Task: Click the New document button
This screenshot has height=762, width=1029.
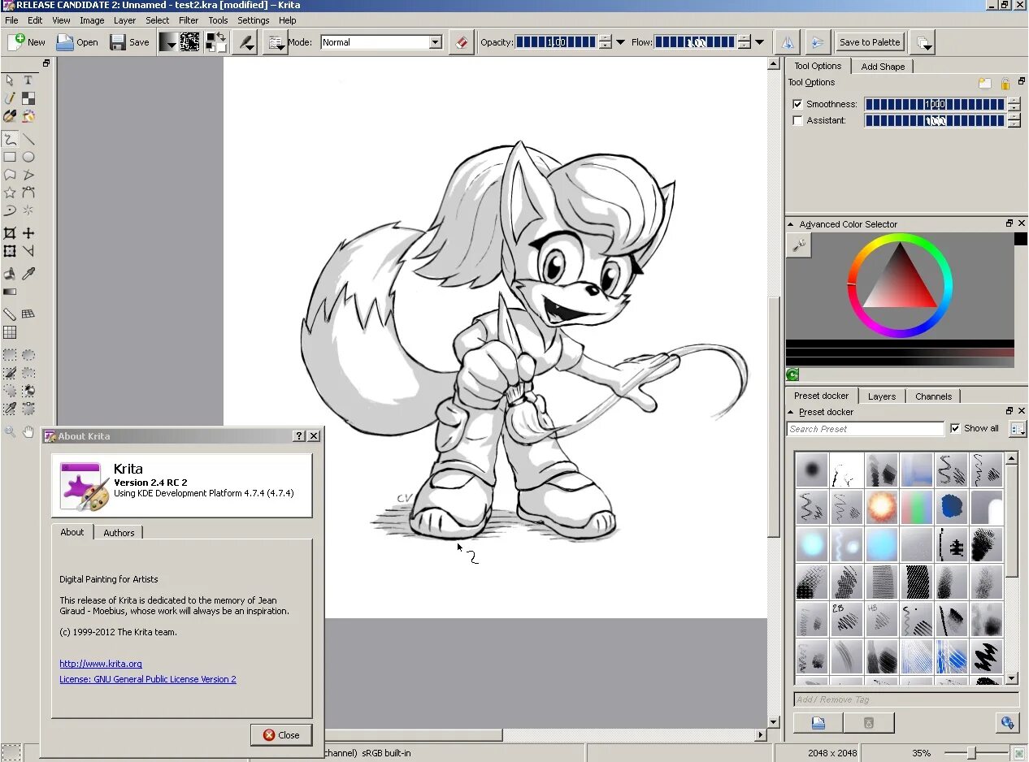Action: point(27,42)
